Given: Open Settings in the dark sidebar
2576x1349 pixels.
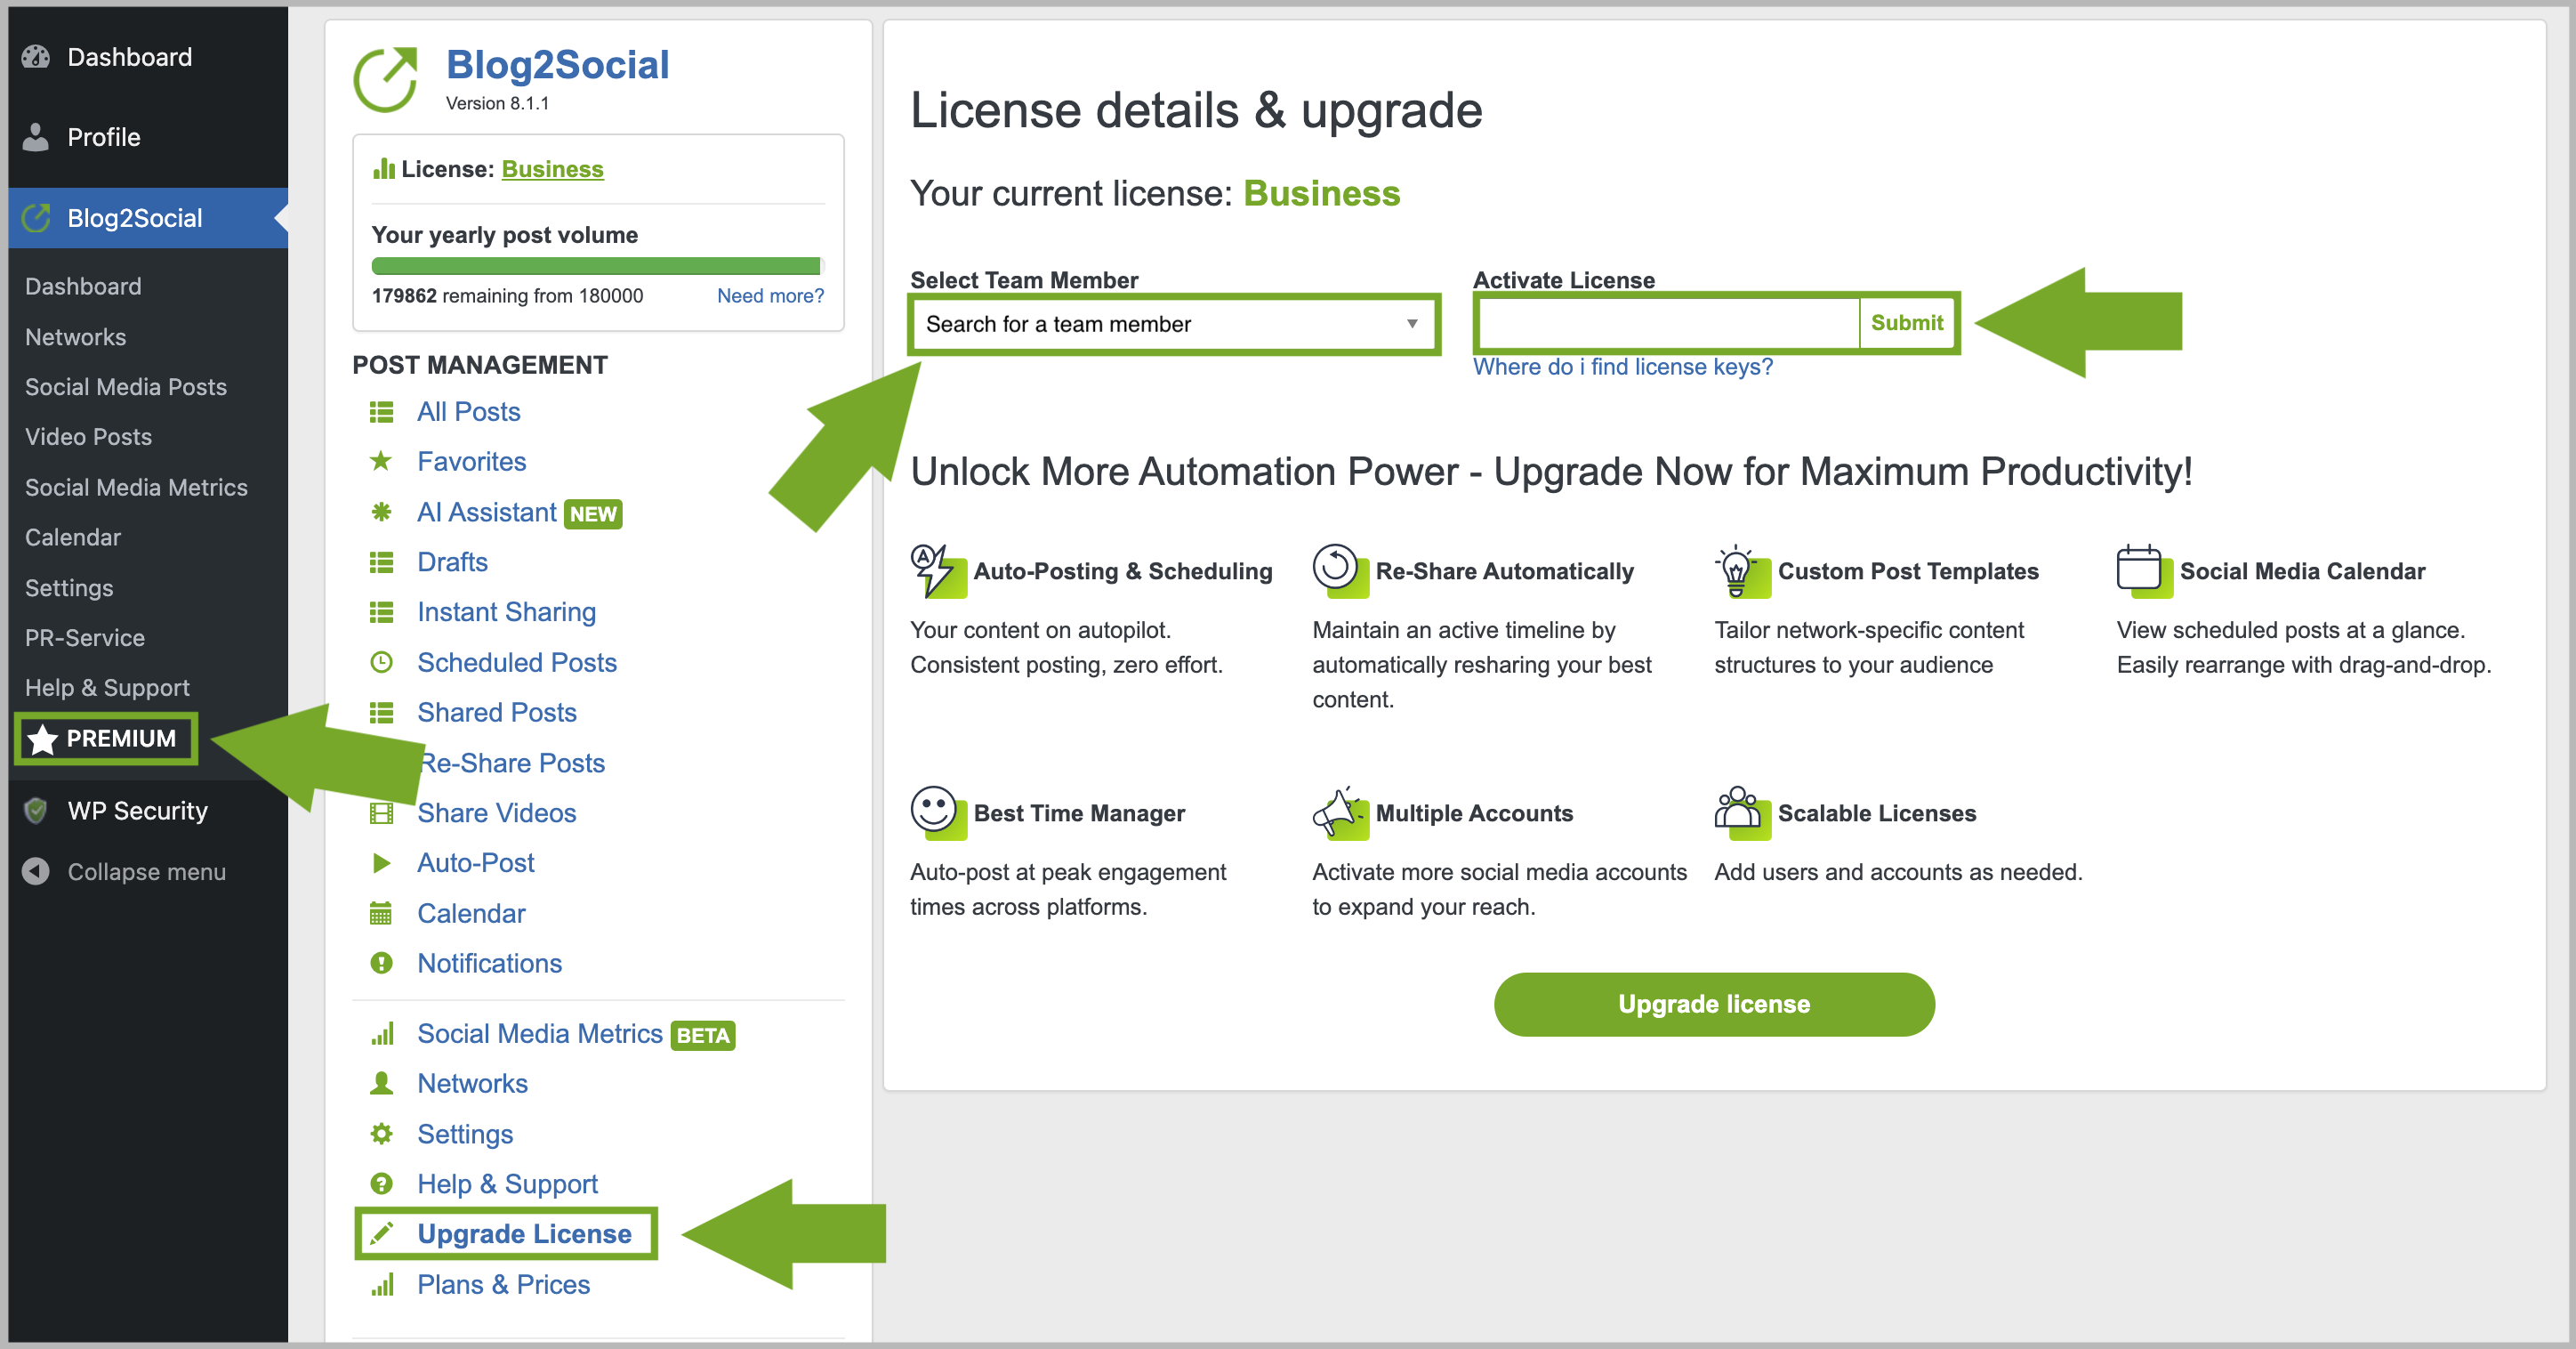Looking at the screenshot, I should click(x=69, y=588).
